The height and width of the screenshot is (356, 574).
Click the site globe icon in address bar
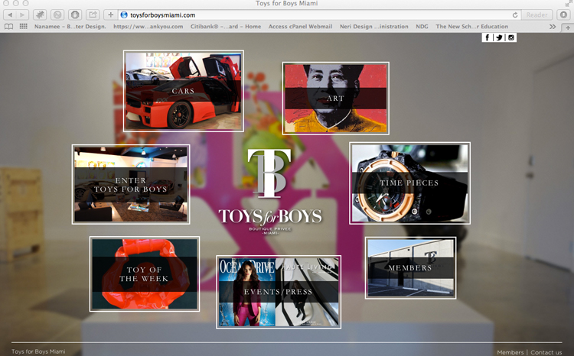pyautogui.click(x=124, y=15)
